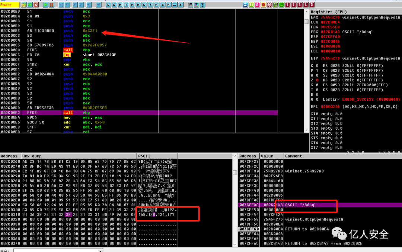Open Help with the question mark icon

pyautogui.click(x=202, y=4)
